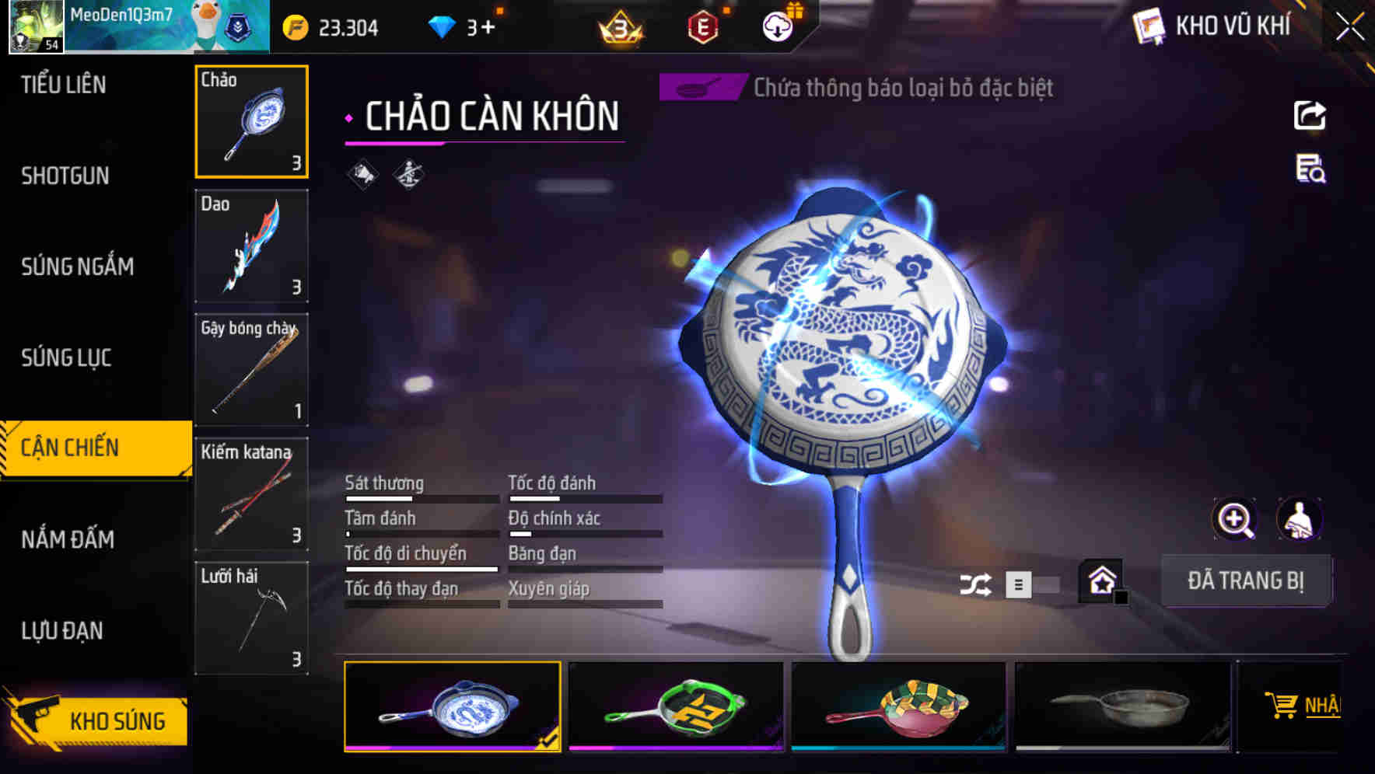Open the skin details search icon
The width and height of the screenshot is (1375, 774).
point(1310,168)
